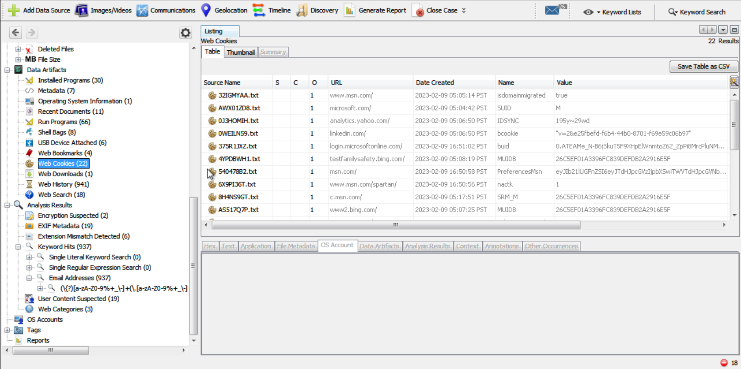Select Web Search (18) icon

[30, 194]
